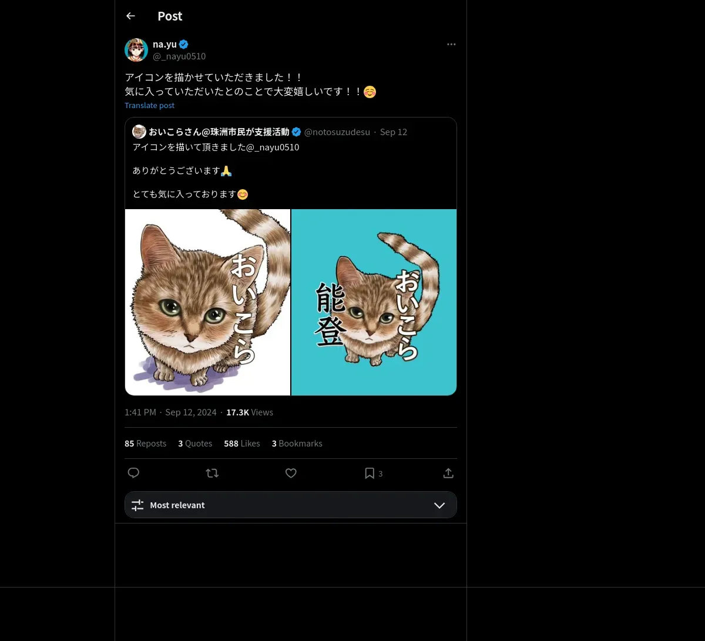Image resolution: width=705 pixels, height=641 pixels.
Task: Repost using the retweet arrows icon
Action: tap(212, 473)
